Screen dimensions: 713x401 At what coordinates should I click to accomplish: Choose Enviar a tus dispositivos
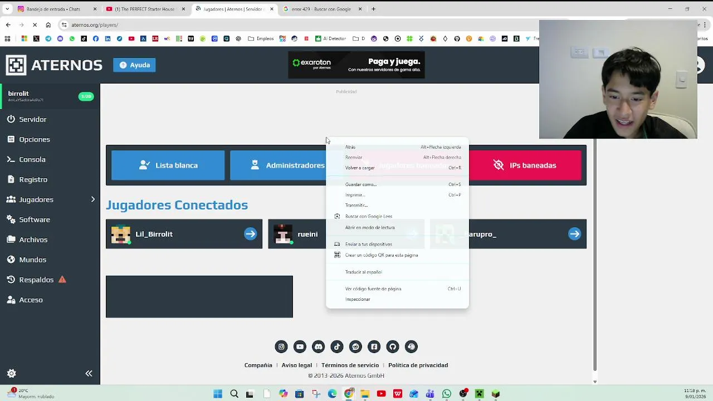pos(397,244)
